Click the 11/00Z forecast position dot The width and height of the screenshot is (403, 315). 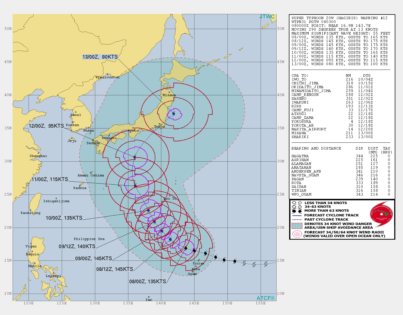pyautogui.click(x=135, y=186)
